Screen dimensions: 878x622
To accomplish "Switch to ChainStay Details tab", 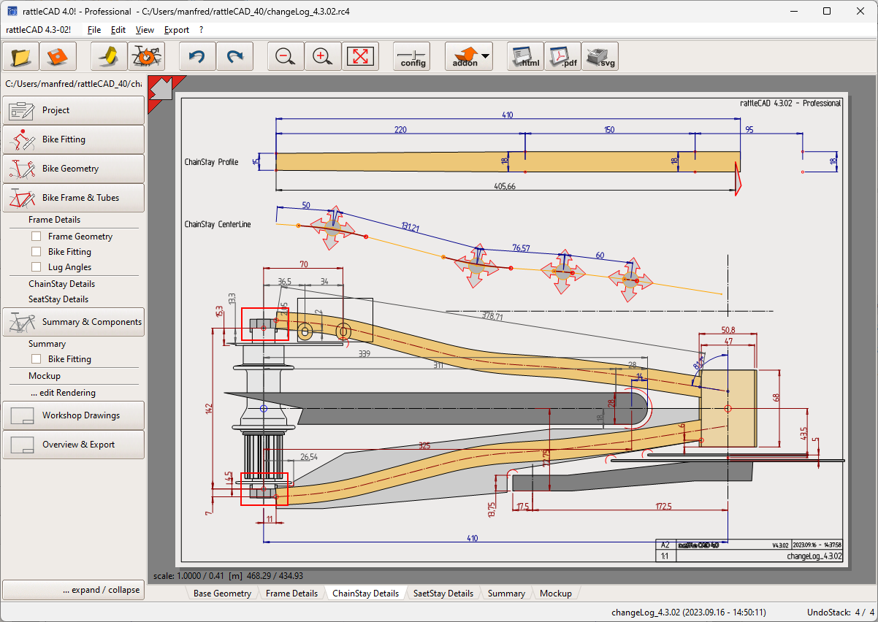I will tap(365, 594).
